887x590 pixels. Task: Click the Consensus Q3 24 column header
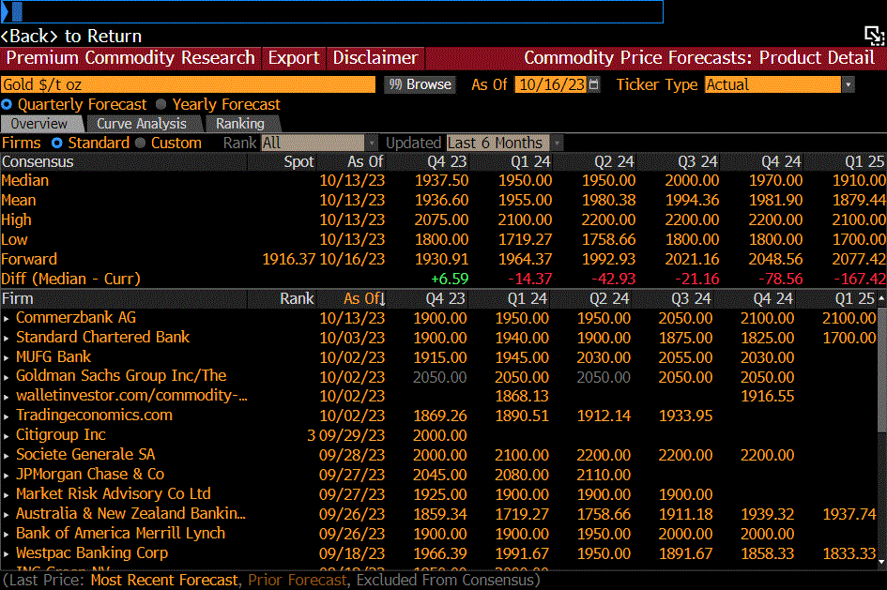[x=697, y=162]
